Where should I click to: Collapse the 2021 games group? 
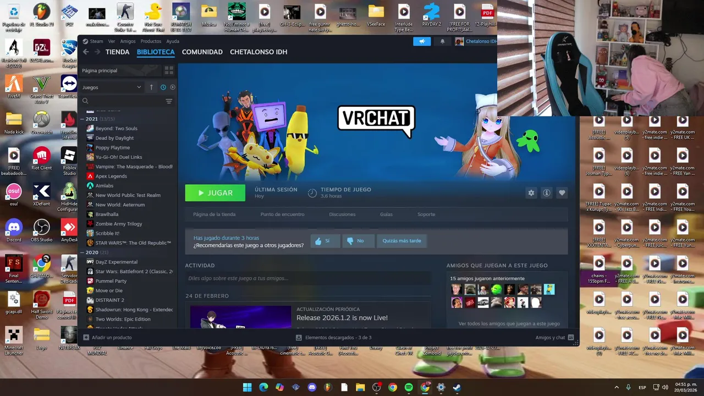pyautogui.click(x=82, y=119)
